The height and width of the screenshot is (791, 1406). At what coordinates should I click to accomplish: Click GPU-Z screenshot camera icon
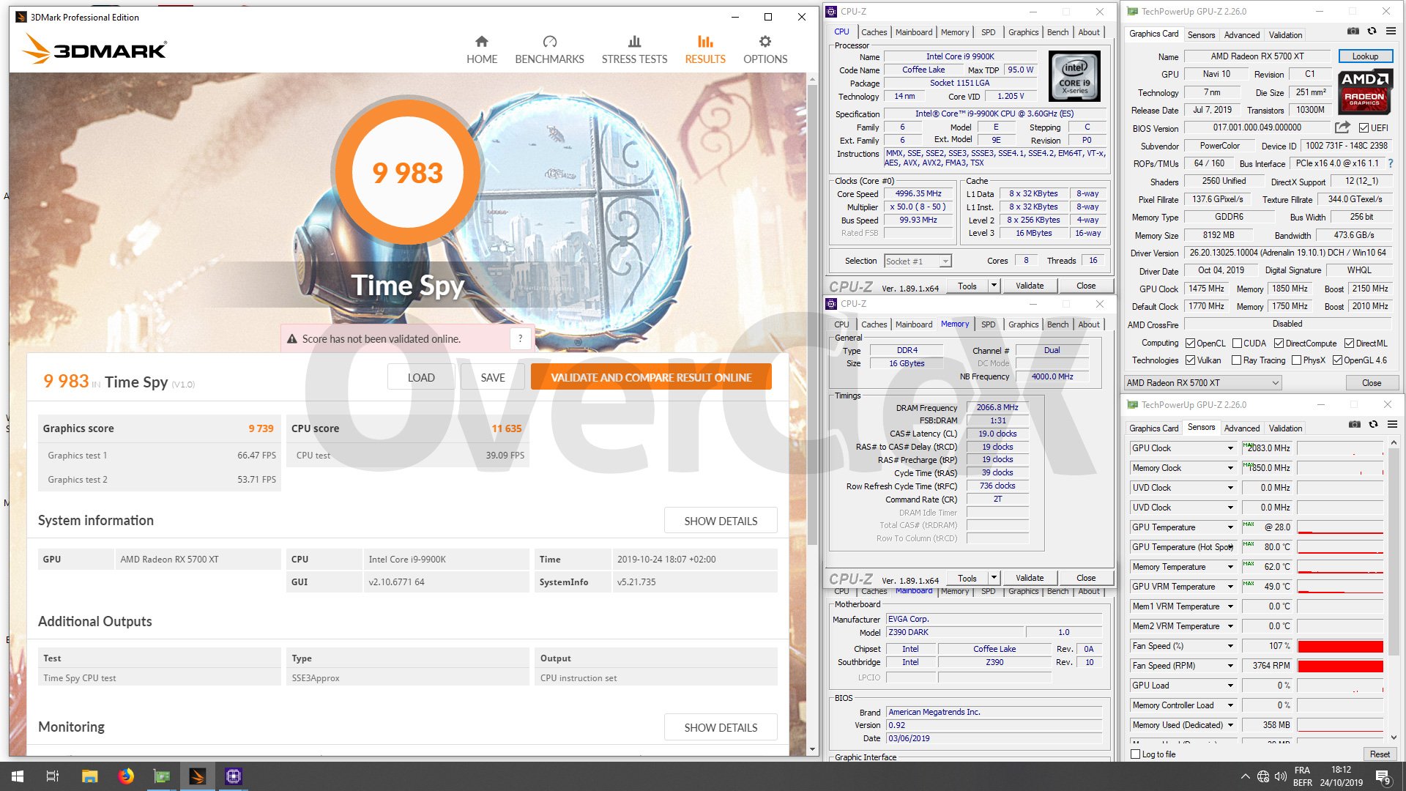pos(1353,31)
